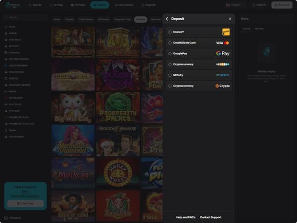The width and height of the screenshot is (297, 223).
Task: Open the Mermaid's Diamond game thumbnail
Action: [x=73, y=140]
